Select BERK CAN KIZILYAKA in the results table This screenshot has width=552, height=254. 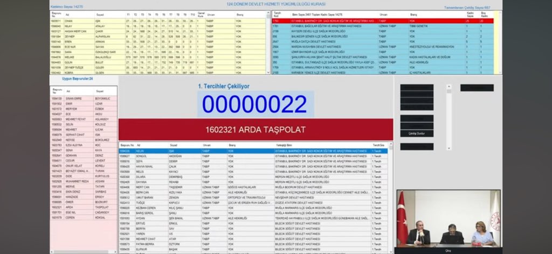[253, 193]
